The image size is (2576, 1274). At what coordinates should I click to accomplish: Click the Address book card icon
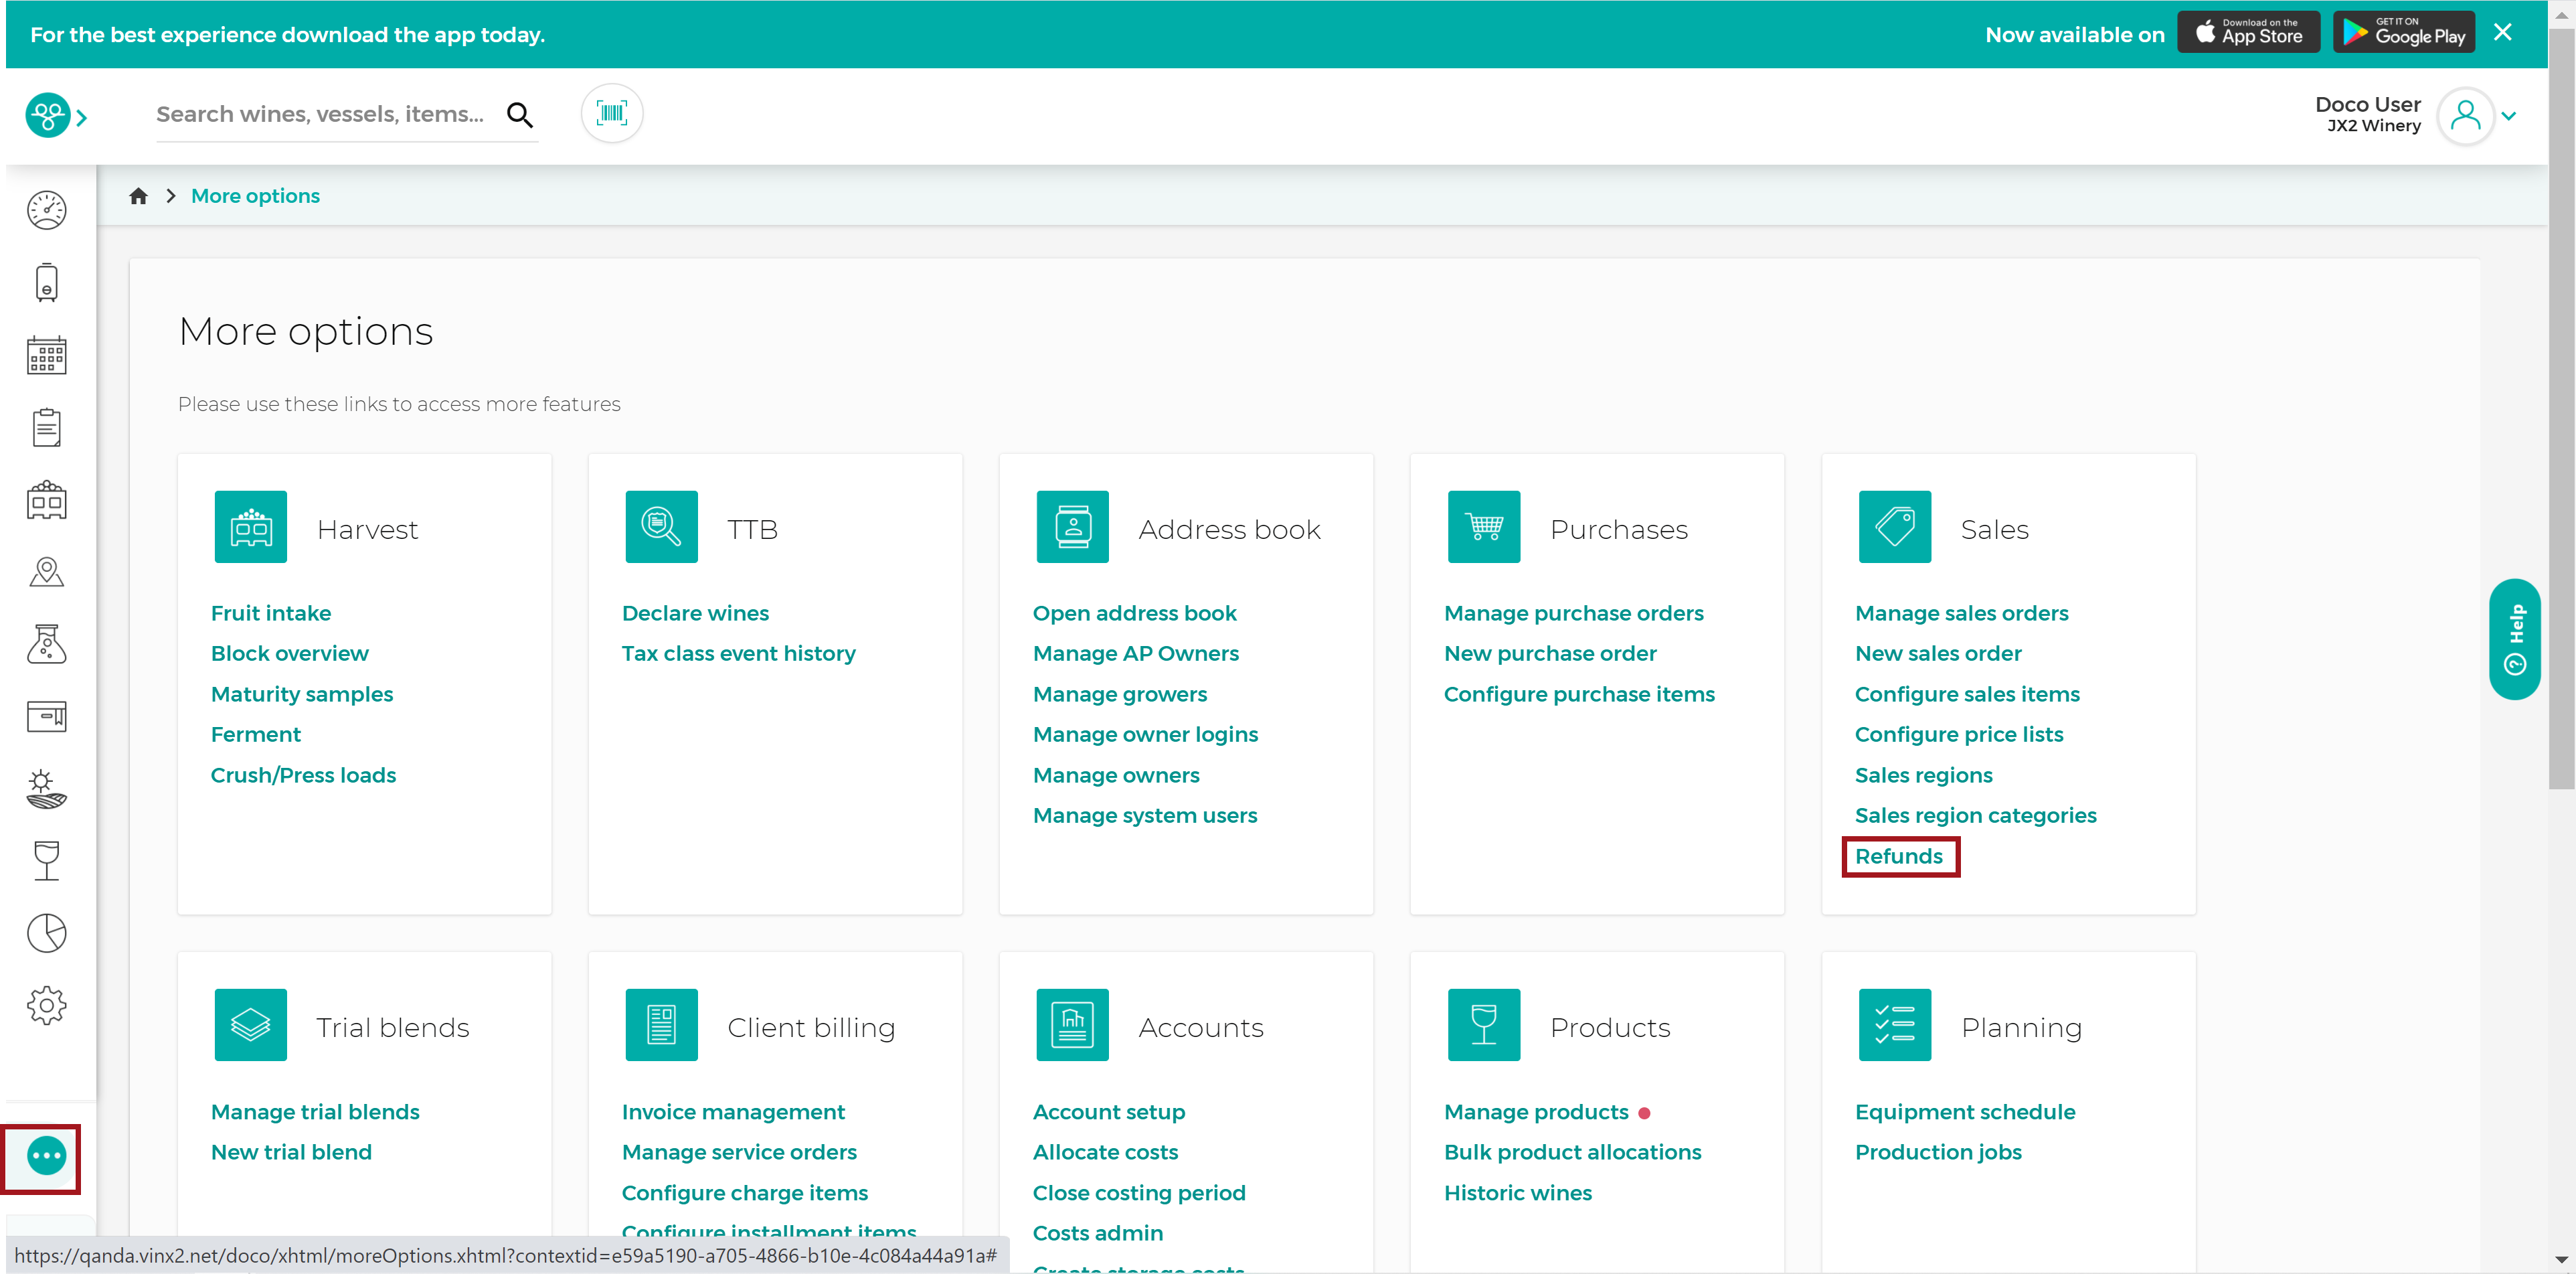pyautogui.click(x=1073, y=527)
